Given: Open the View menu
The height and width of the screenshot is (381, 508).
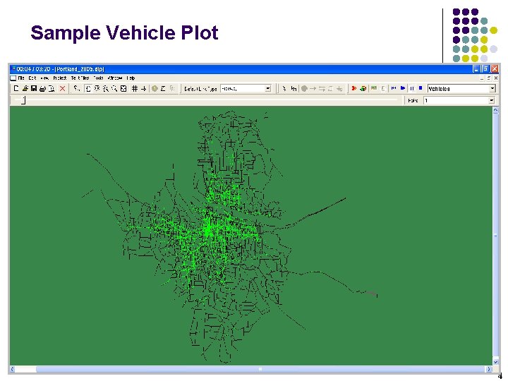Looking at the screenshot, I should coord(44,78).
